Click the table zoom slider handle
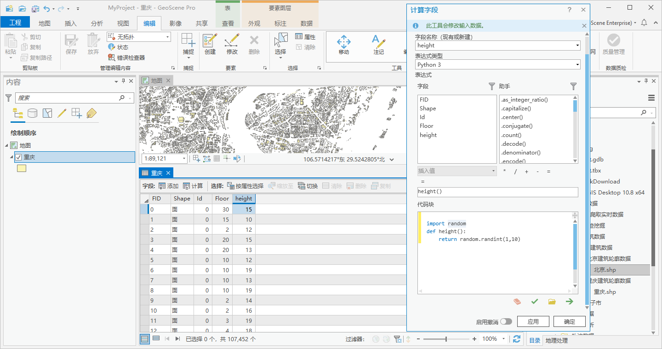The height and width of the screenshot is (349, 662). point(446,339)
